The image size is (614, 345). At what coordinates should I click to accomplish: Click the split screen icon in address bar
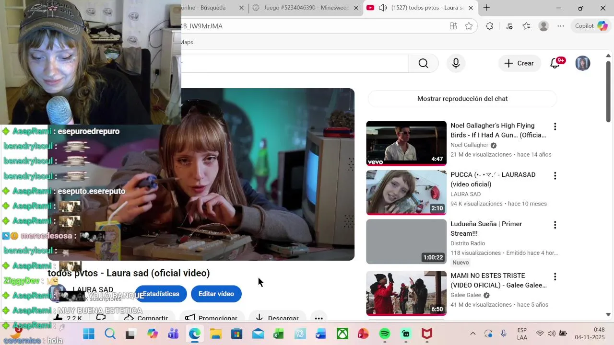point(453,26)
